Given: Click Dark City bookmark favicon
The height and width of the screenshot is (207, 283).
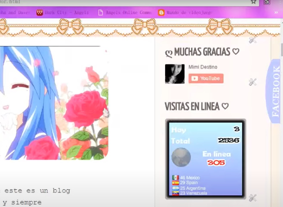Looking at the screenshot, I should [x=40, y=12].
